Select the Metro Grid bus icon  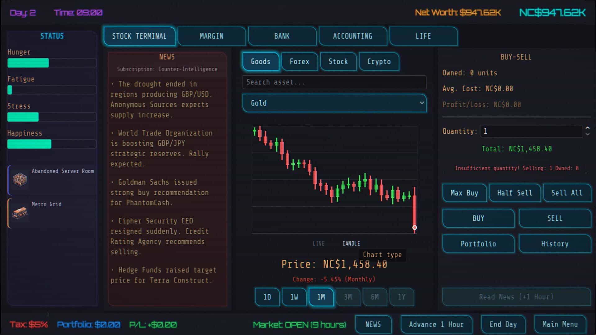20,212
